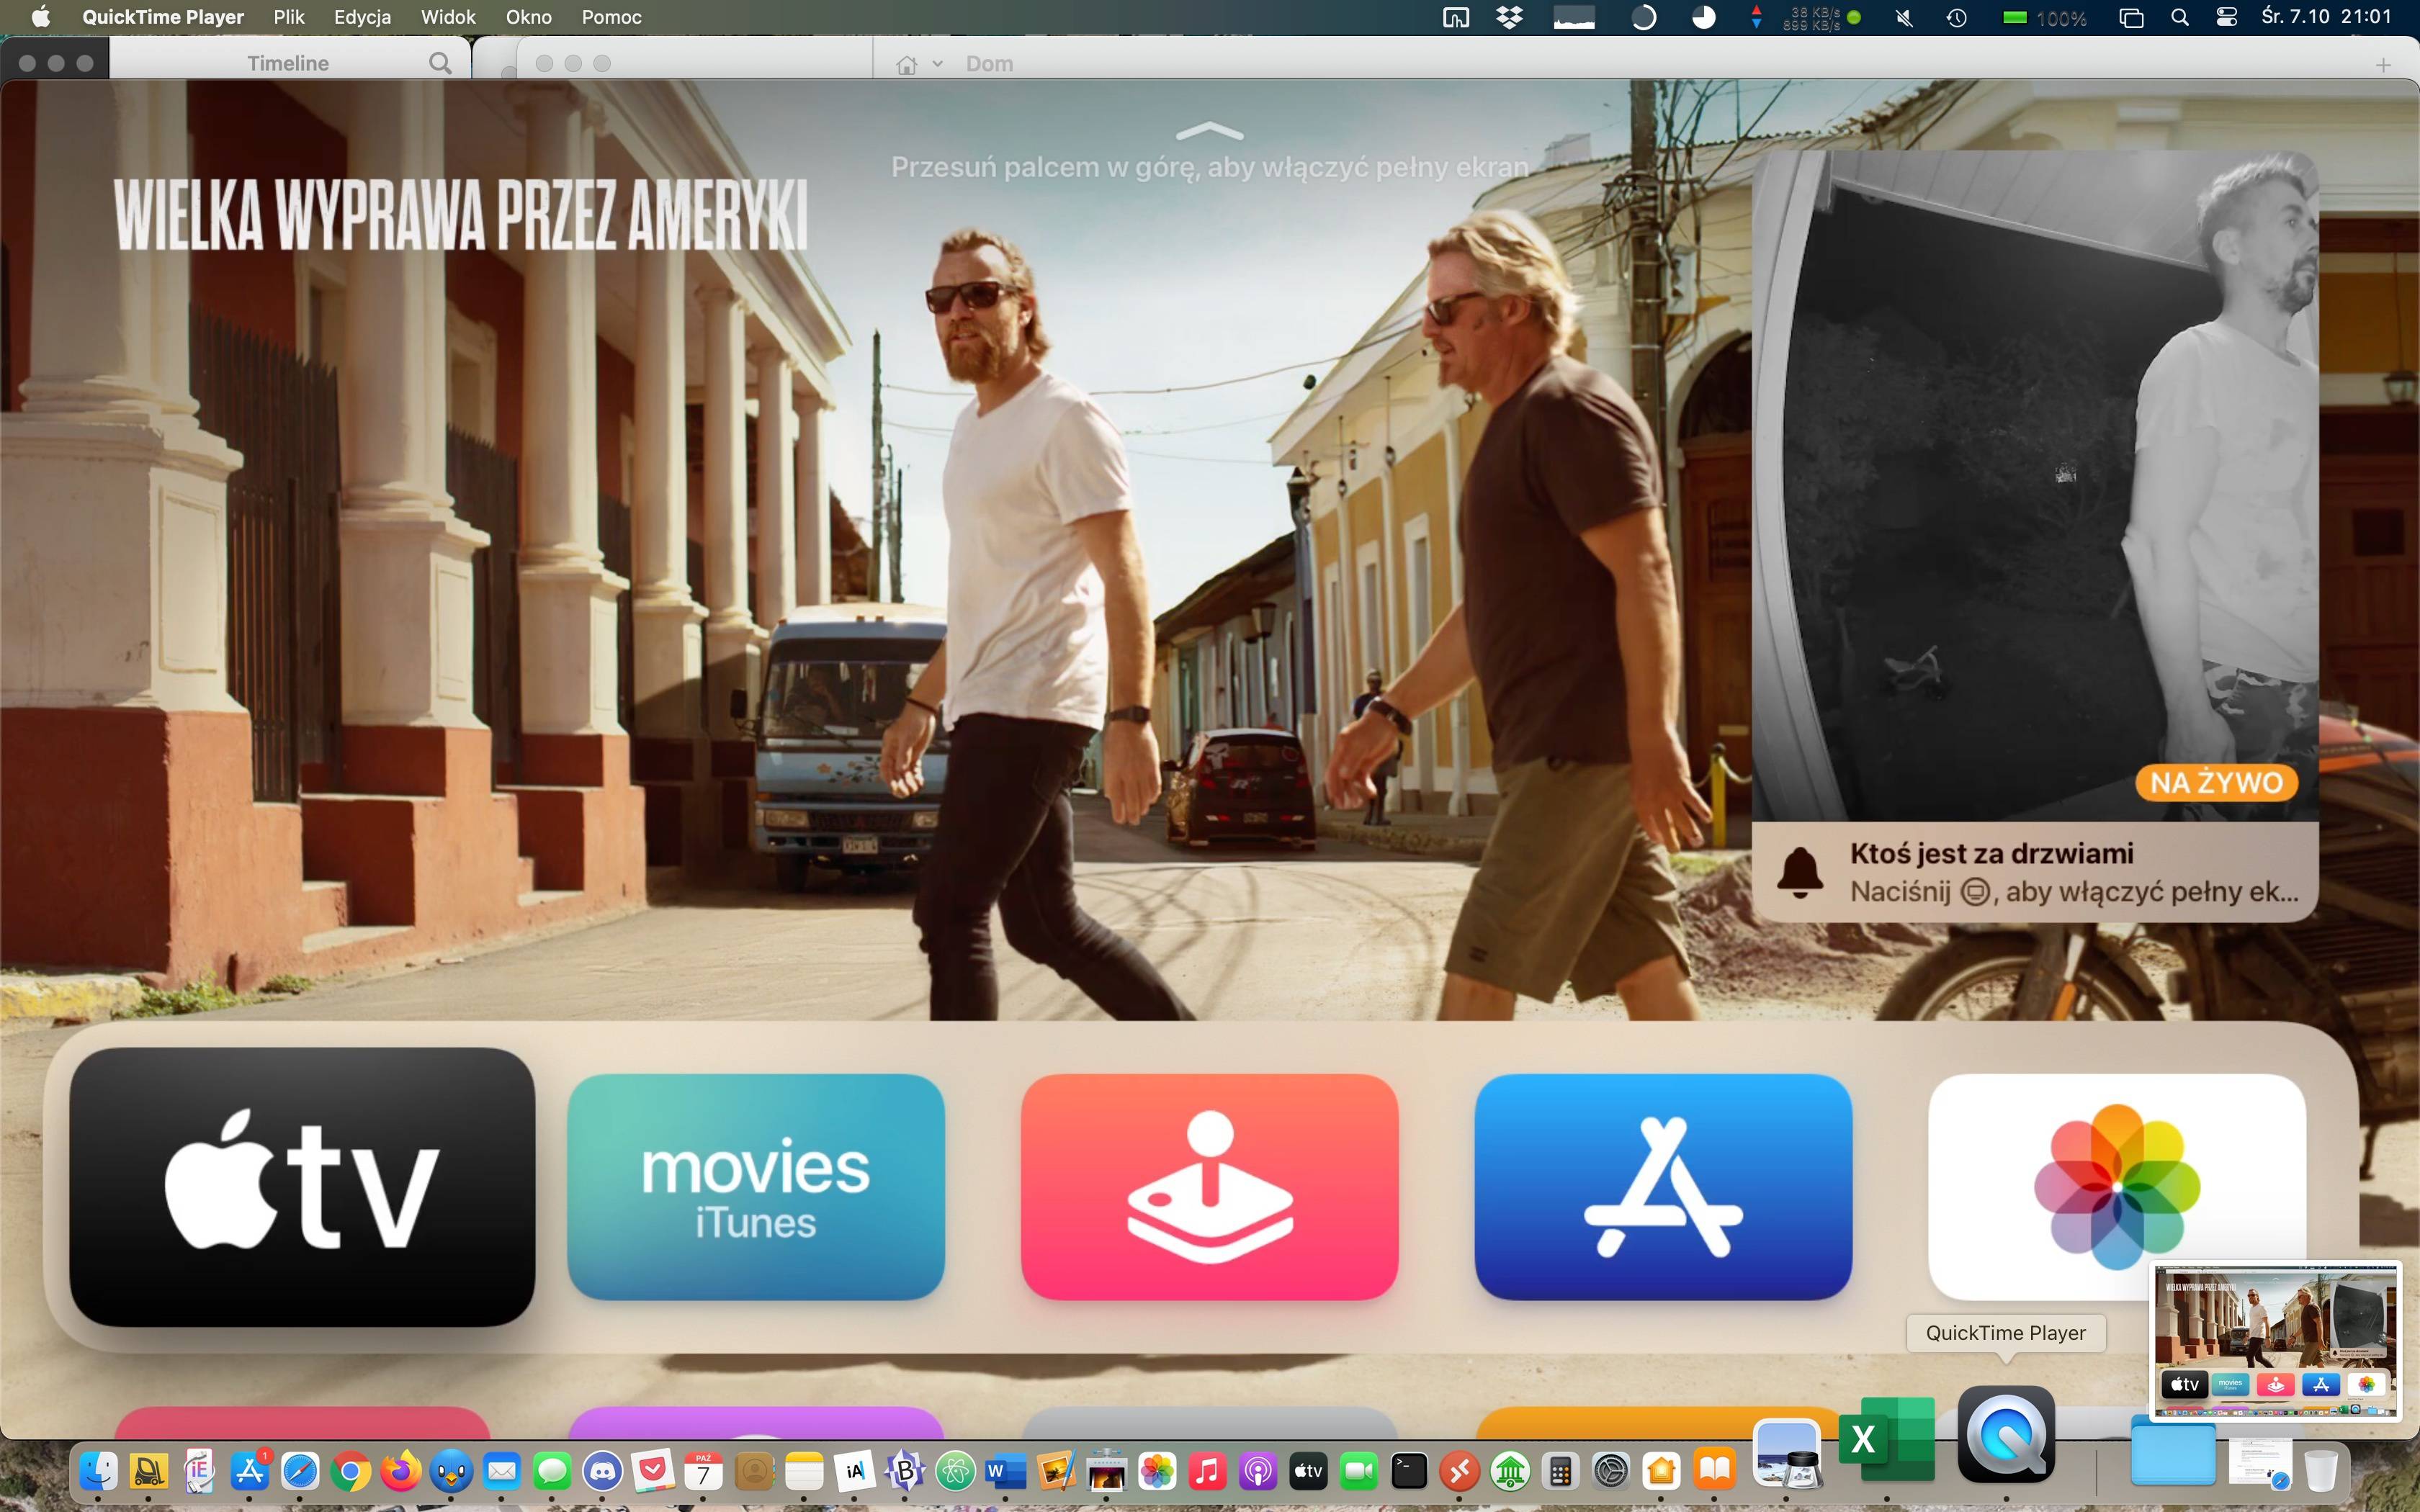Click 'Przesuń palcem w górę' hint text
The image size is (2420, 1512).
[1210, 167]
